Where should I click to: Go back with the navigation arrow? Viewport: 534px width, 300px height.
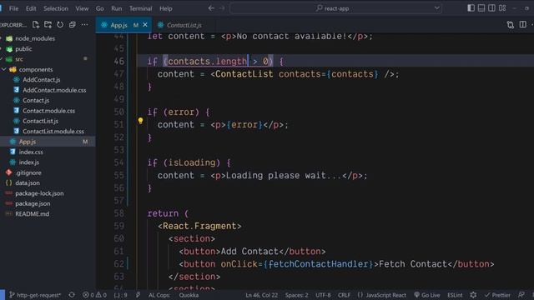(211, 8)
